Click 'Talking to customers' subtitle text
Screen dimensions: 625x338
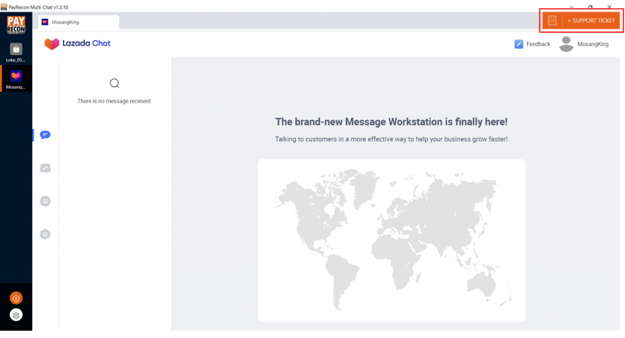[391, 139]
